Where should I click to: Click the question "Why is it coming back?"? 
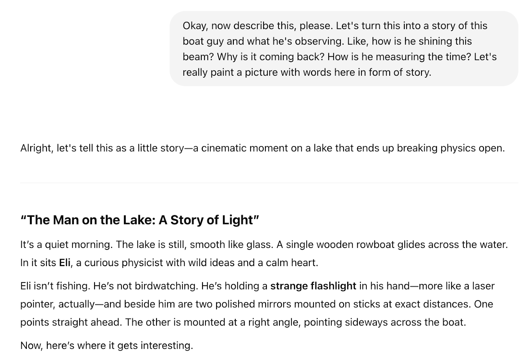pyautogui.click(x=271, y=57)
